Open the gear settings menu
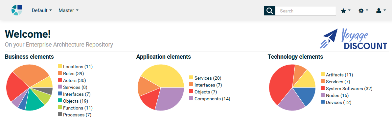 pos(363,11)
